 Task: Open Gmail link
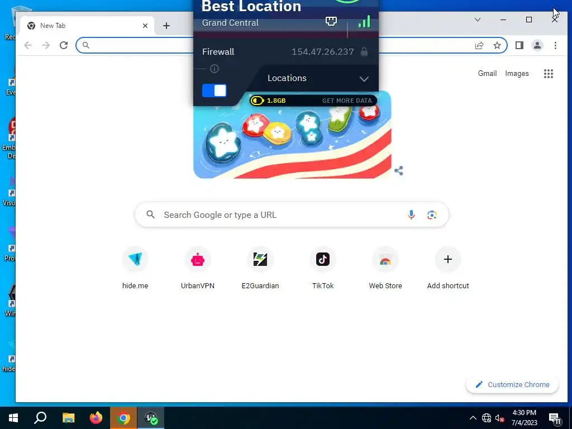point(487,73)
